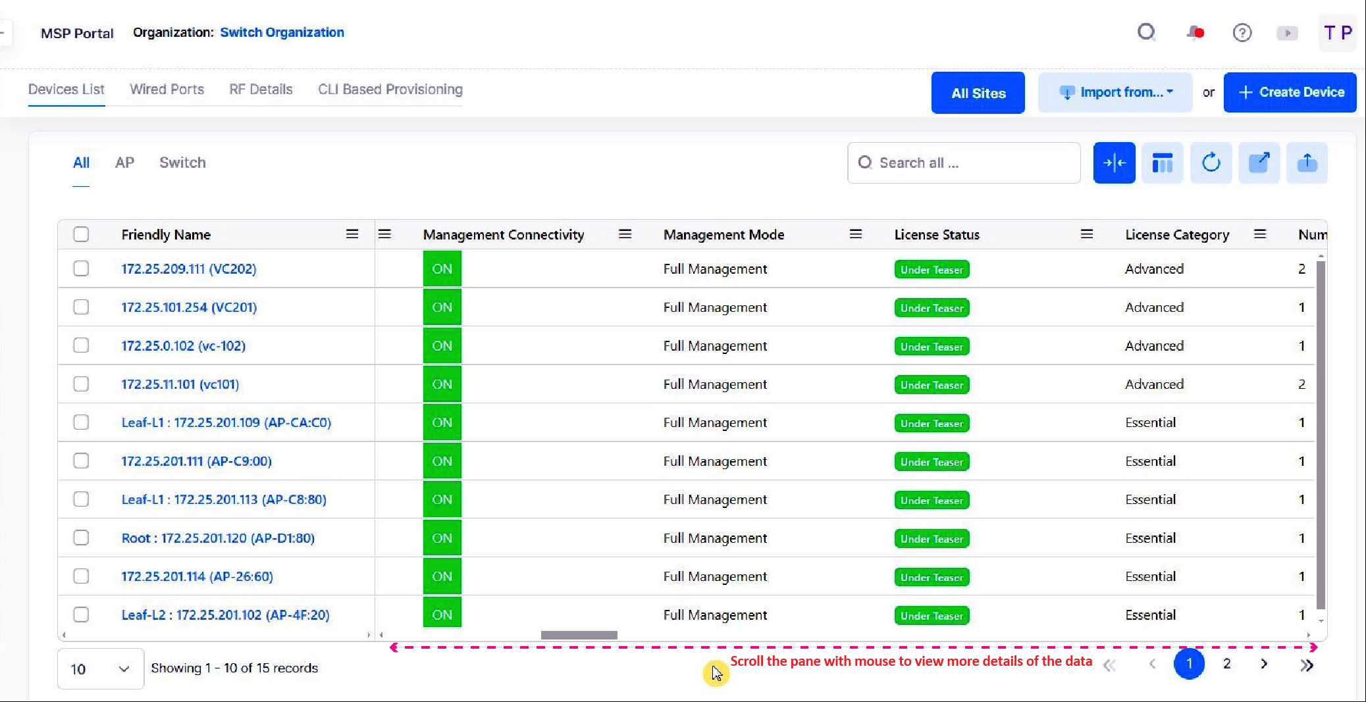Click the video tutorial play icon
The image size is (1366, 702).
[1287, 33]
